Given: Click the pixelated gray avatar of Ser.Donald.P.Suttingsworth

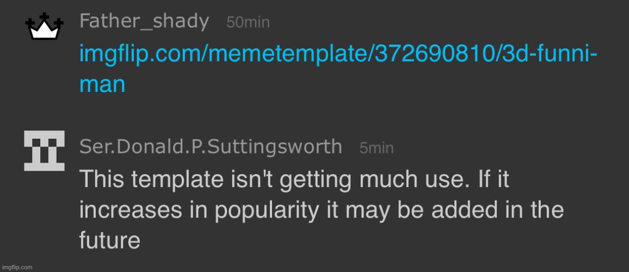Looking at the screenshot, I should pos(45,151).
